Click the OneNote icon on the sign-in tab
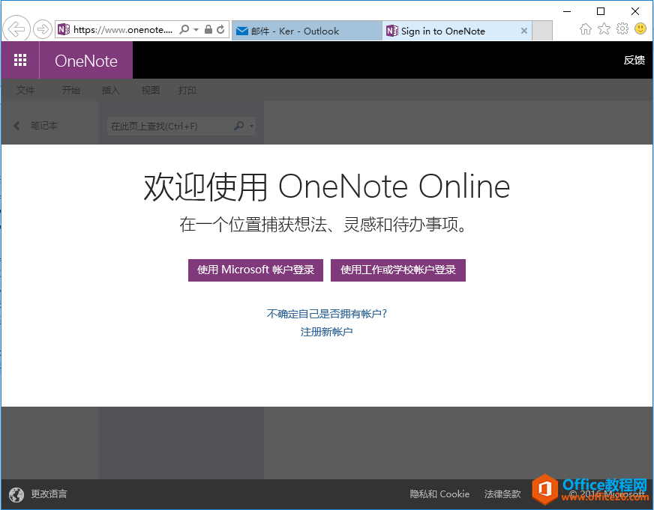This screenshot has height=510, width=654. [391, 31]
